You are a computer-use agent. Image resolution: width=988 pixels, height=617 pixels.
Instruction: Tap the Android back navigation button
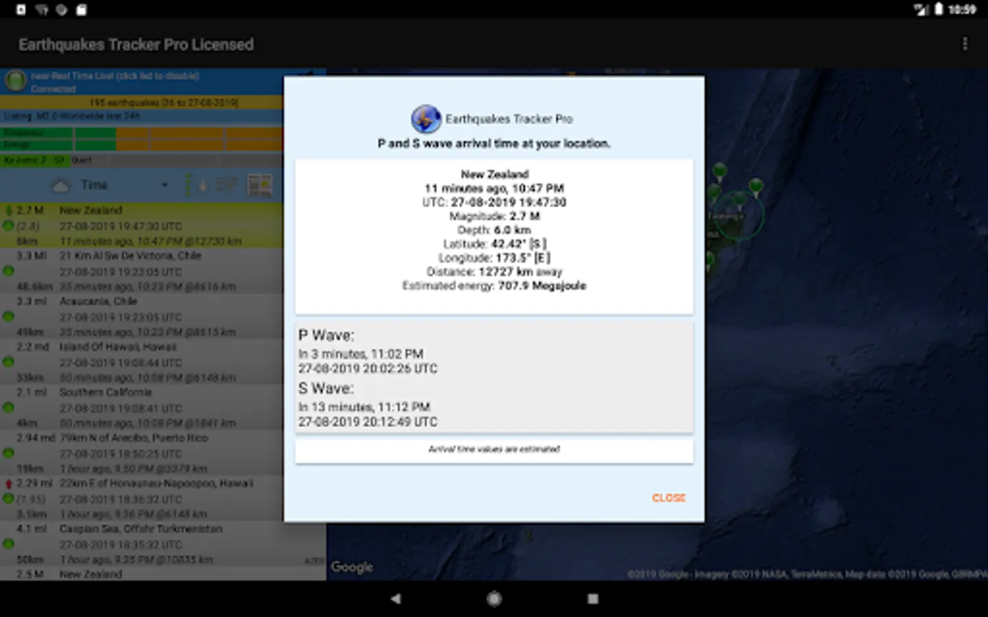coord(395,598)
